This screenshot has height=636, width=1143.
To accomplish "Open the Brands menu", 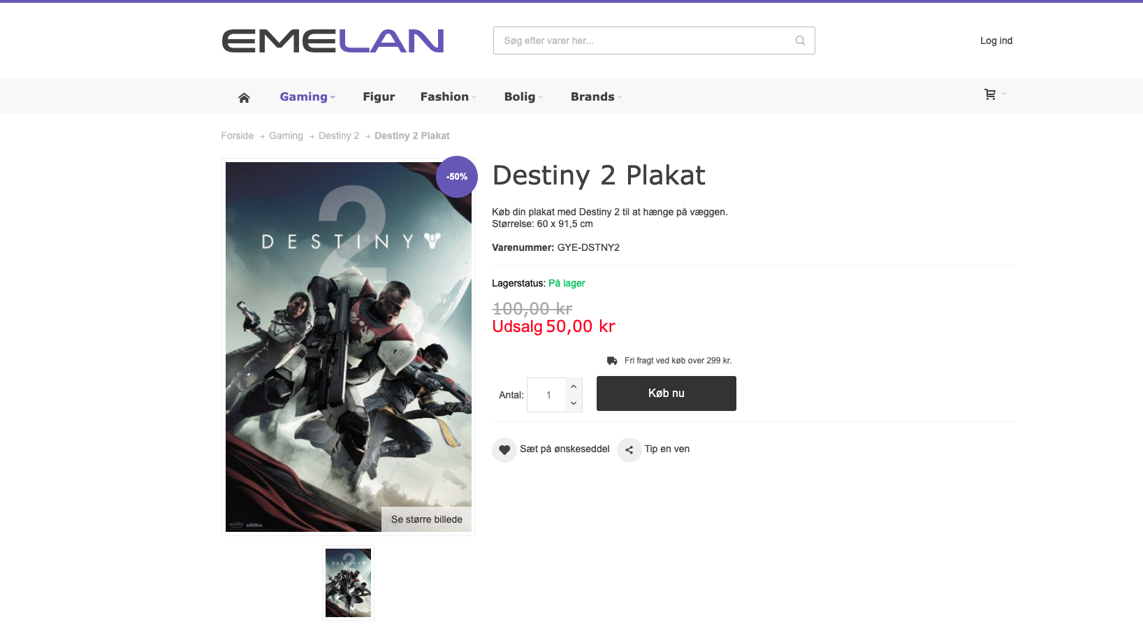I will coord(596,96).
